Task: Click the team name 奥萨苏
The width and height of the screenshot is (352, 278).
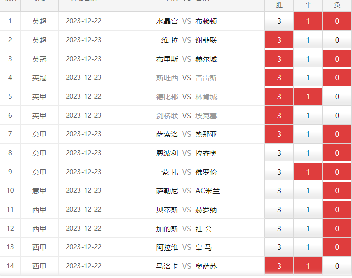Action: pos(206,266)
